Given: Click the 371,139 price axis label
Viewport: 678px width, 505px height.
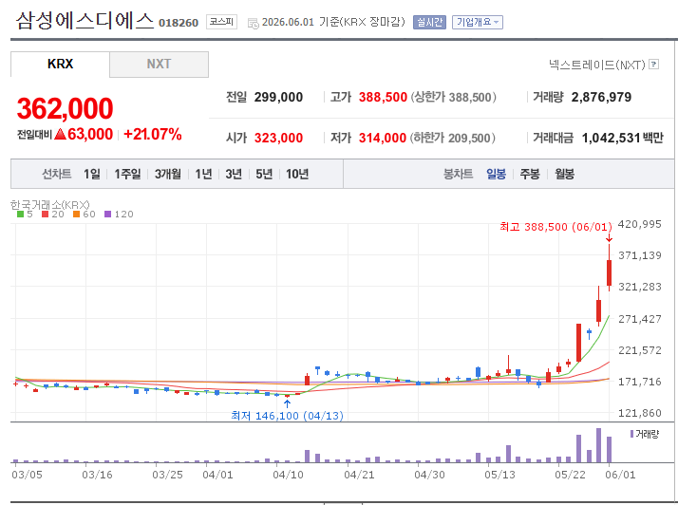Looking at the screenshot, I should (640, 255).
